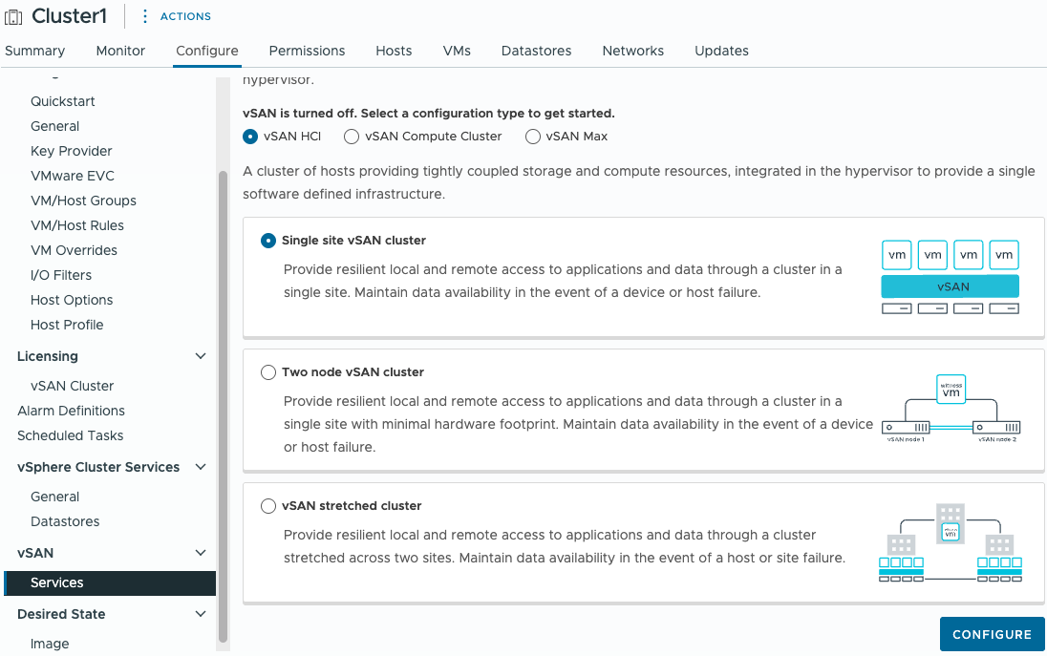Open the Configure tab
This screenshot has height=656, width=1047.
click(x=207, y=51)
